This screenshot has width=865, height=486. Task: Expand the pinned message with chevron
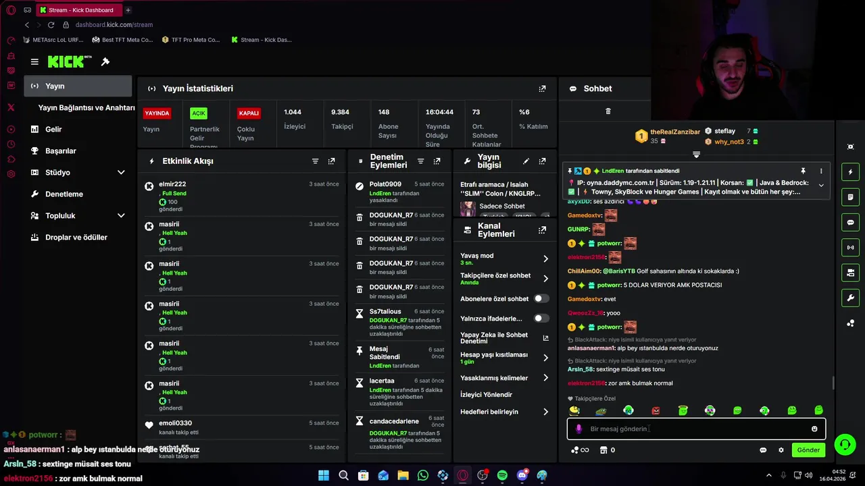(x=821, y=185)
